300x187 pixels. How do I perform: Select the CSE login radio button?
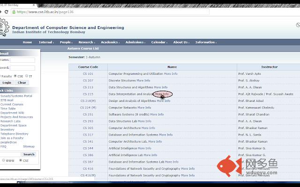(x=15, y=76)
